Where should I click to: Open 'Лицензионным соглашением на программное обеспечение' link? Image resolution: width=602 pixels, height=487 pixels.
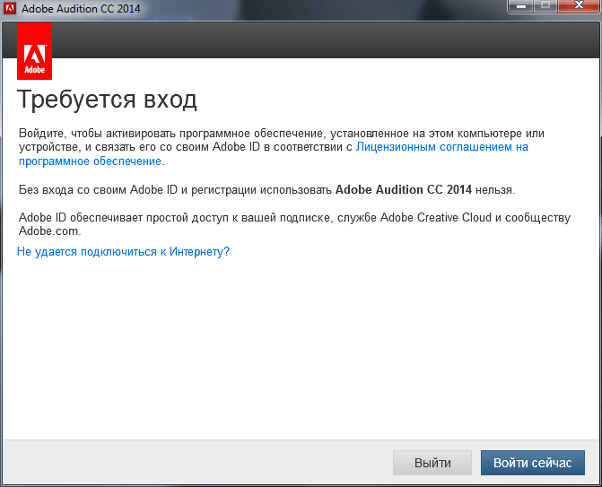[x=442, y=147]
